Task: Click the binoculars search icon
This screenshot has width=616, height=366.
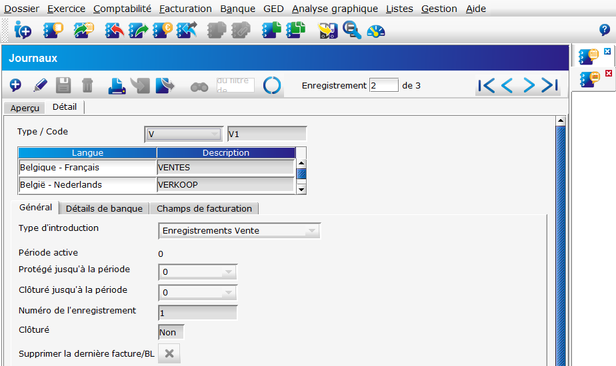Action: coord(199,87)
